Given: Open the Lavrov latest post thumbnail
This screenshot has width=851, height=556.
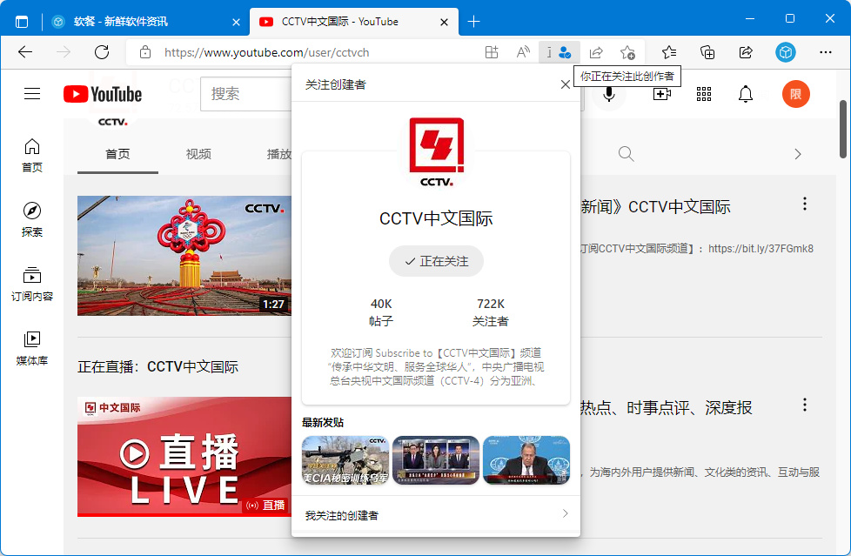Looking at the screenshot, I should (x=526, y=459).
